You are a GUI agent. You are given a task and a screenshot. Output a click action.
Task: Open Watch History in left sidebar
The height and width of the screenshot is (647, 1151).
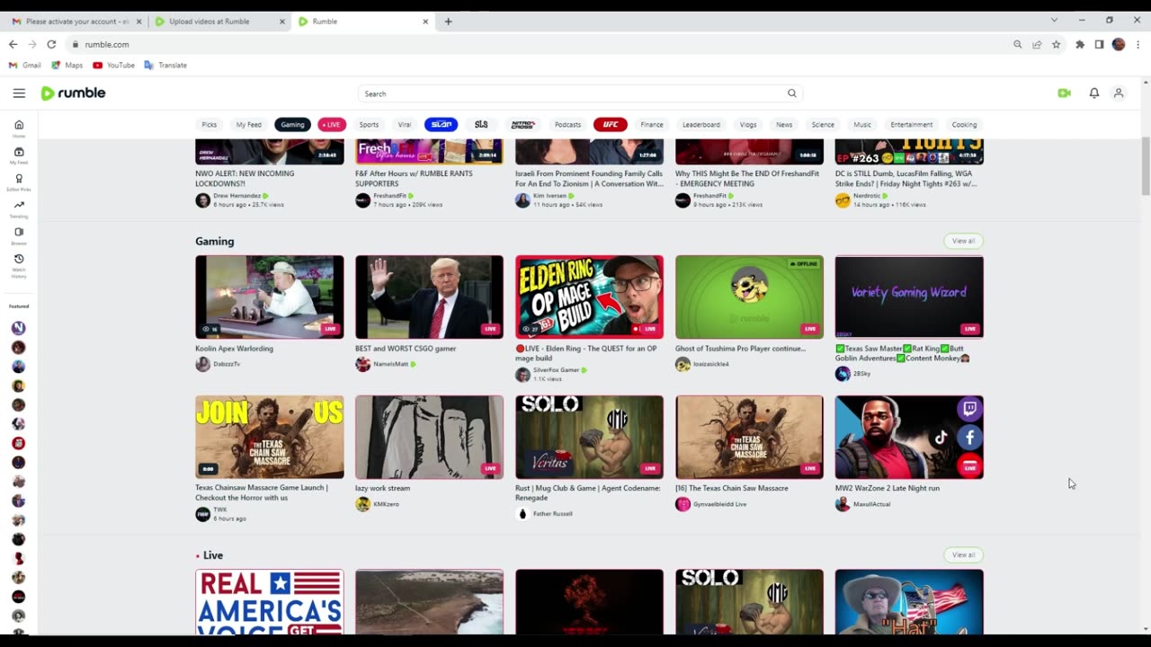[19, 265]
